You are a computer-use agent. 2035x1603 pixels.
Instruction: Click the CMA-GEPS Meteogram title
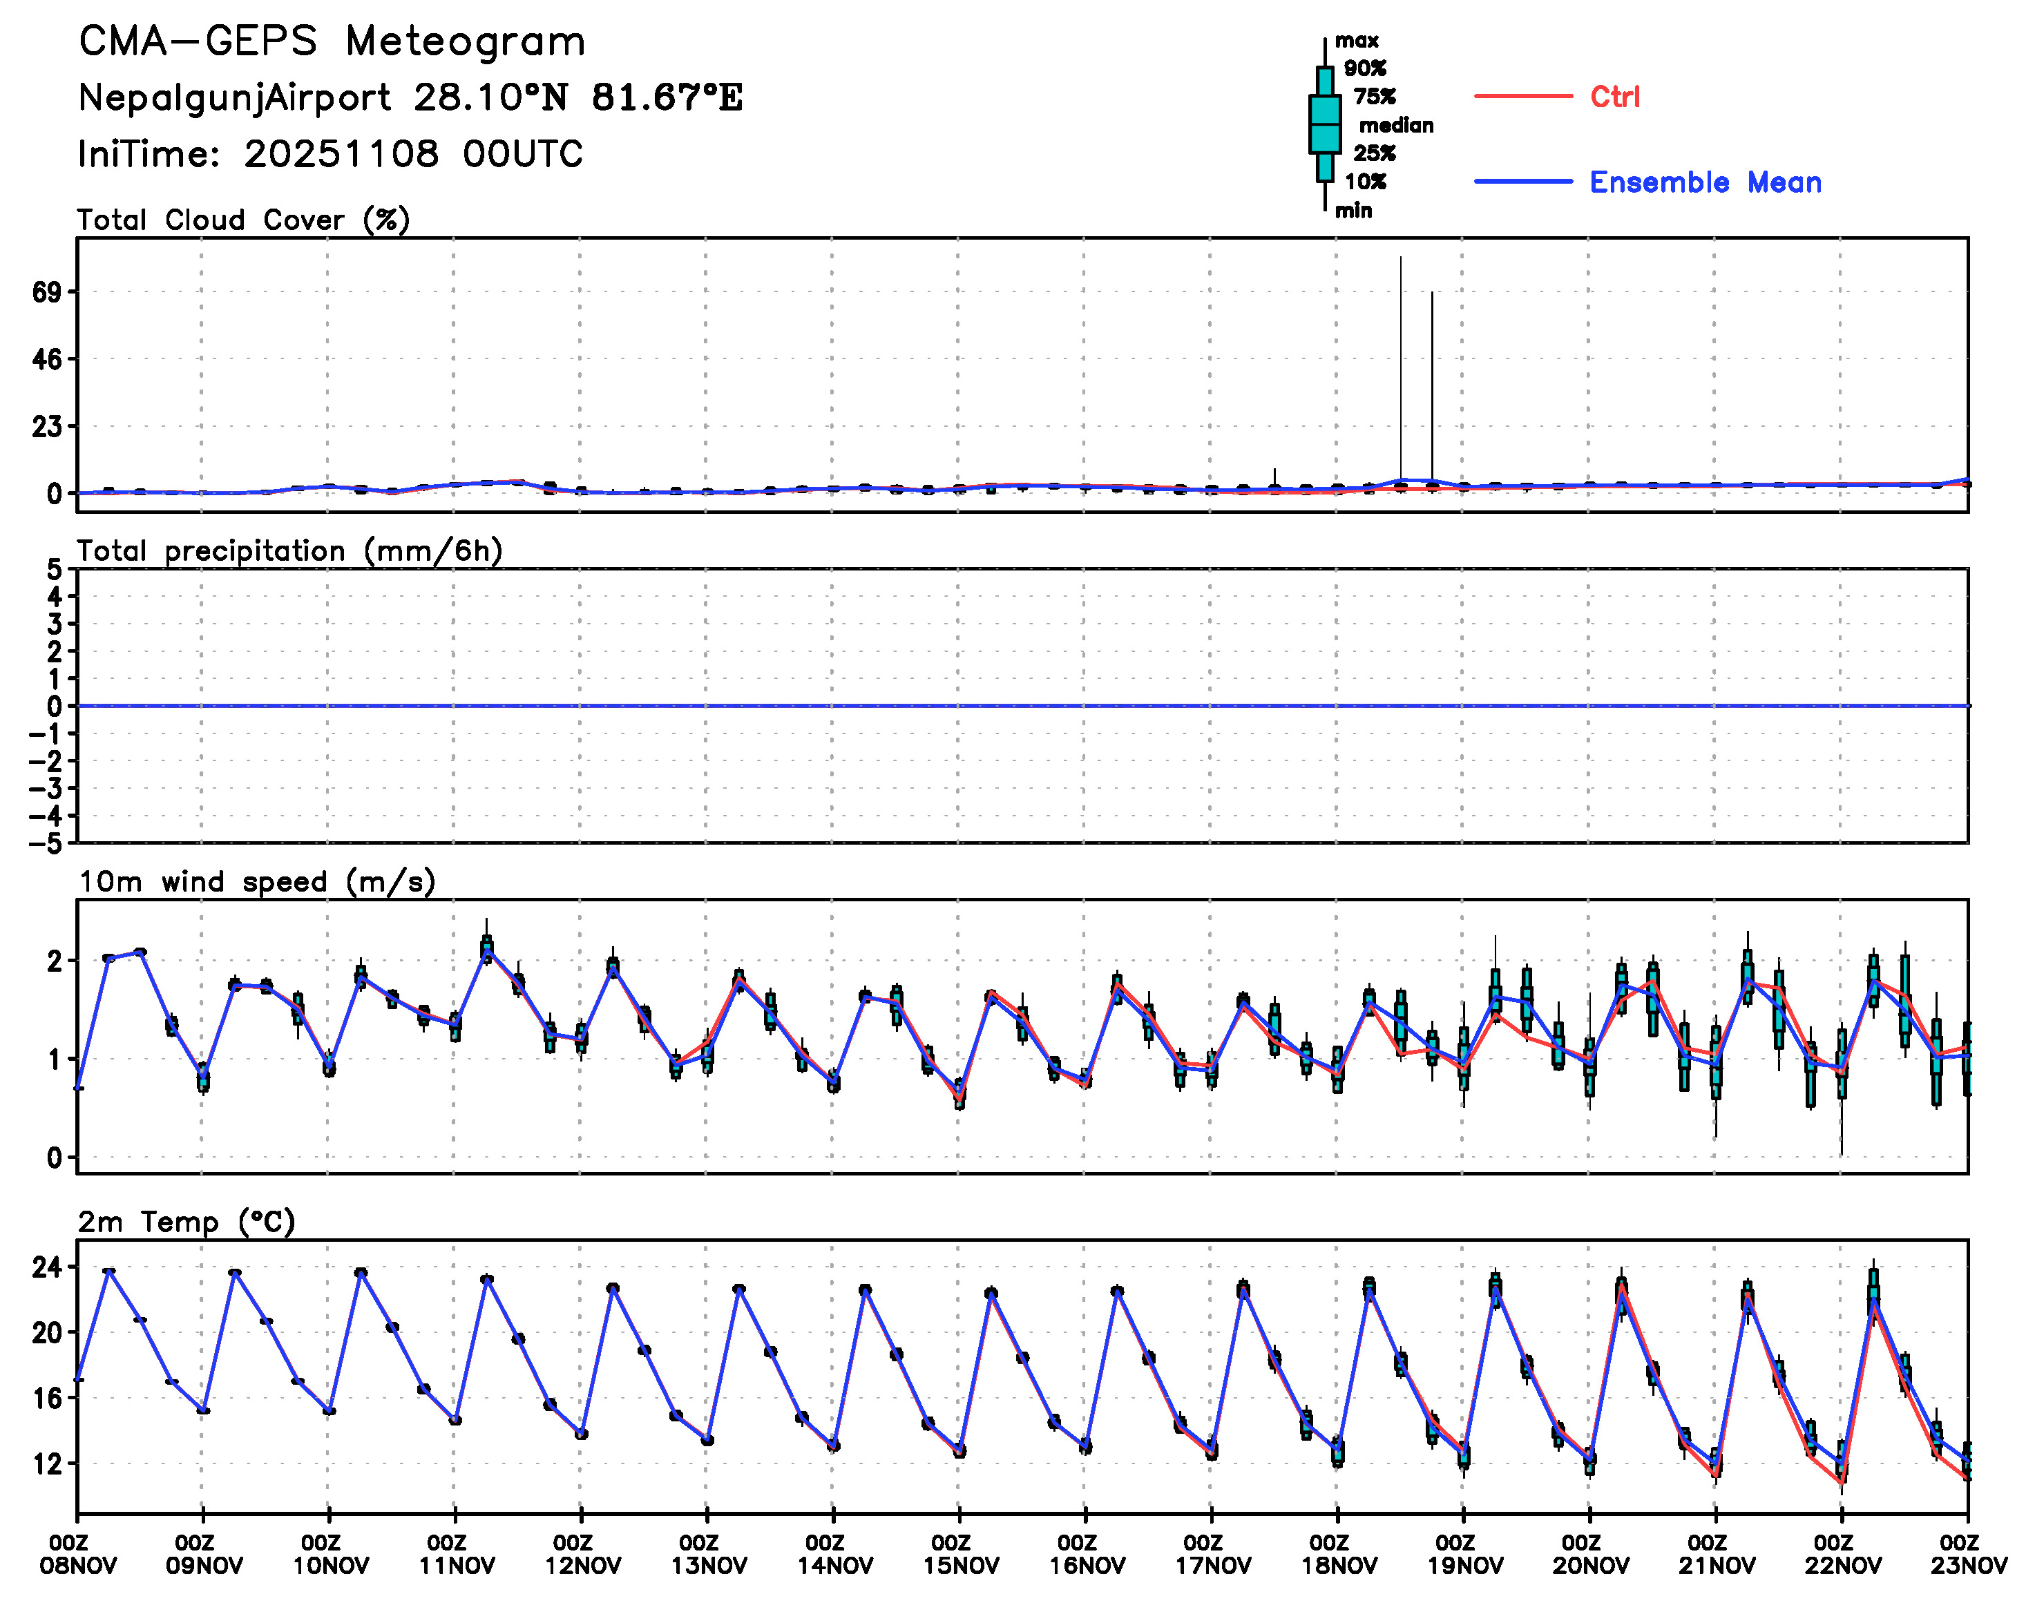click(332, 42)
